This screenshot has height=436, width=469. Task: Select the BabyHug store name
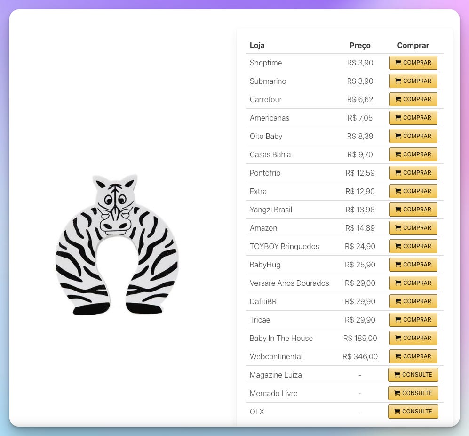(x=265, y=265)
